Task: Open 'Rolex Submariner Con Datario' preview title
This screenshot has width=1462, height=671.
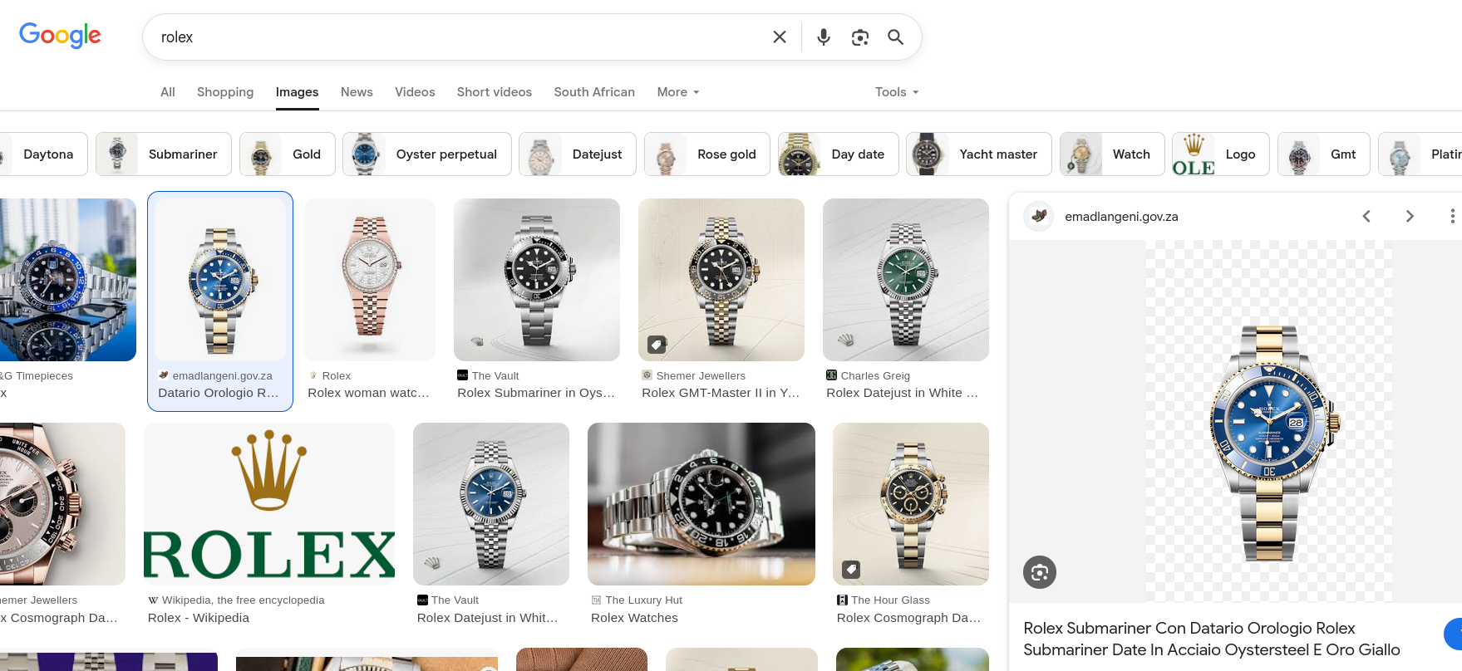Action: pyautogui.click(x=1212, y=639)
